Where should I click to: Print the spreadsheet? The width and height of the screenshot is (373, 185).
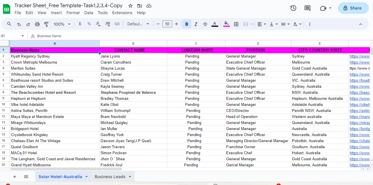[37, 24]
